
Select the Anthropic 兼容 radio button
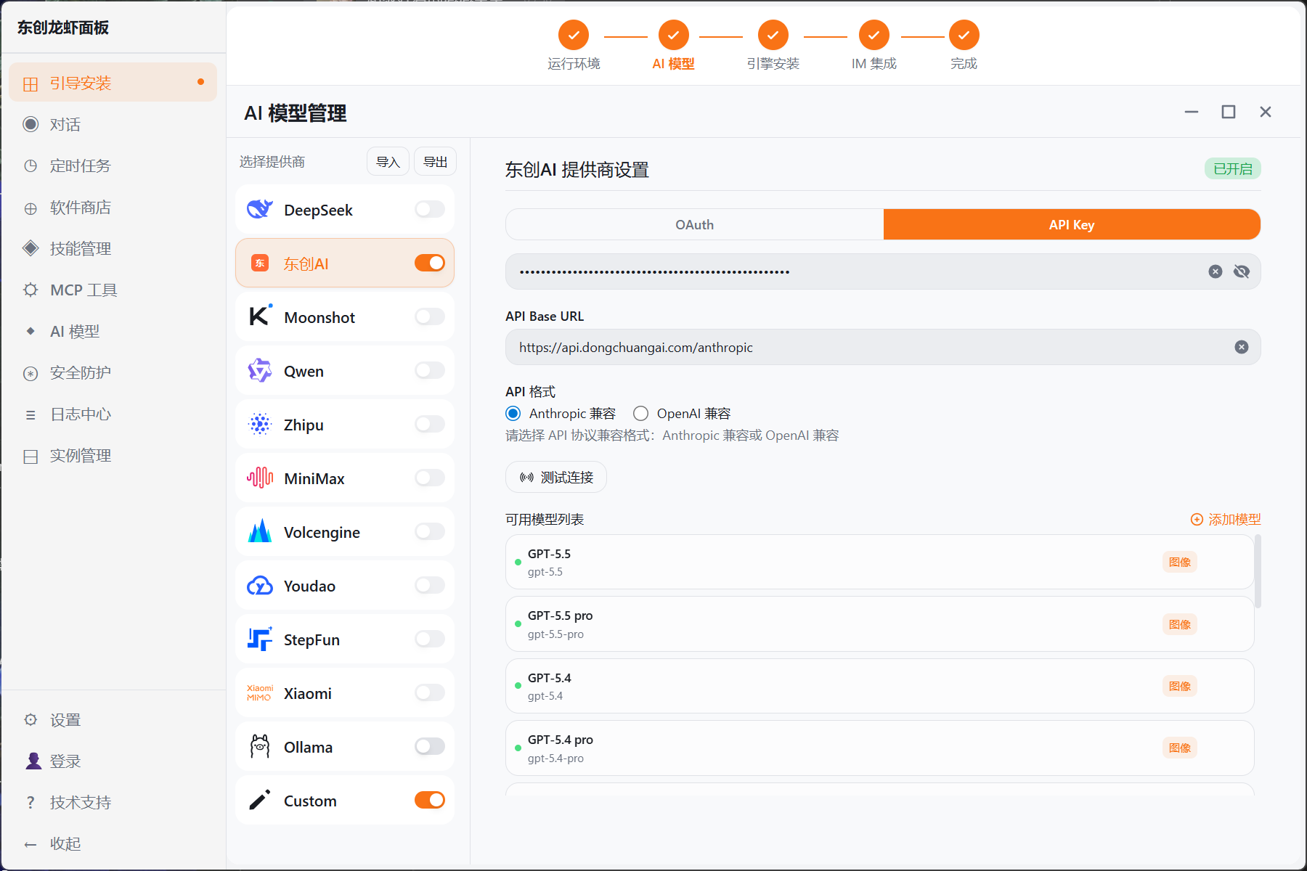(513, 413)
